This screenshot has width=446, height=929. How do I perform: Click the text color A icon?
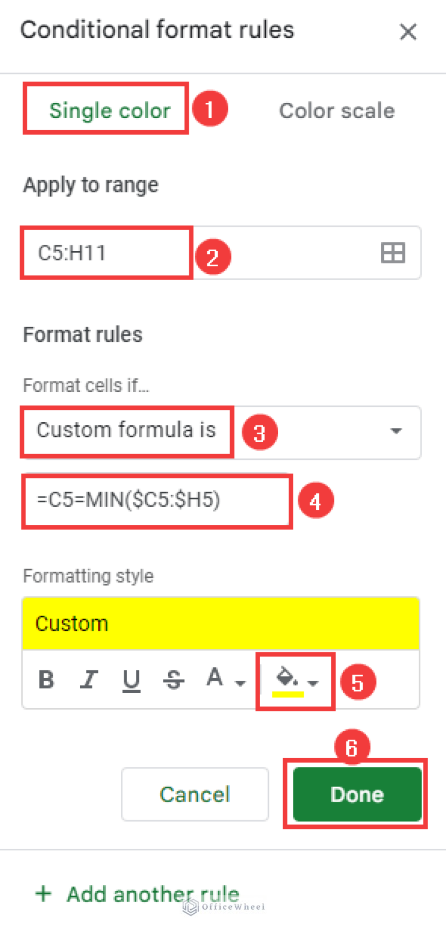coord(215,678)
